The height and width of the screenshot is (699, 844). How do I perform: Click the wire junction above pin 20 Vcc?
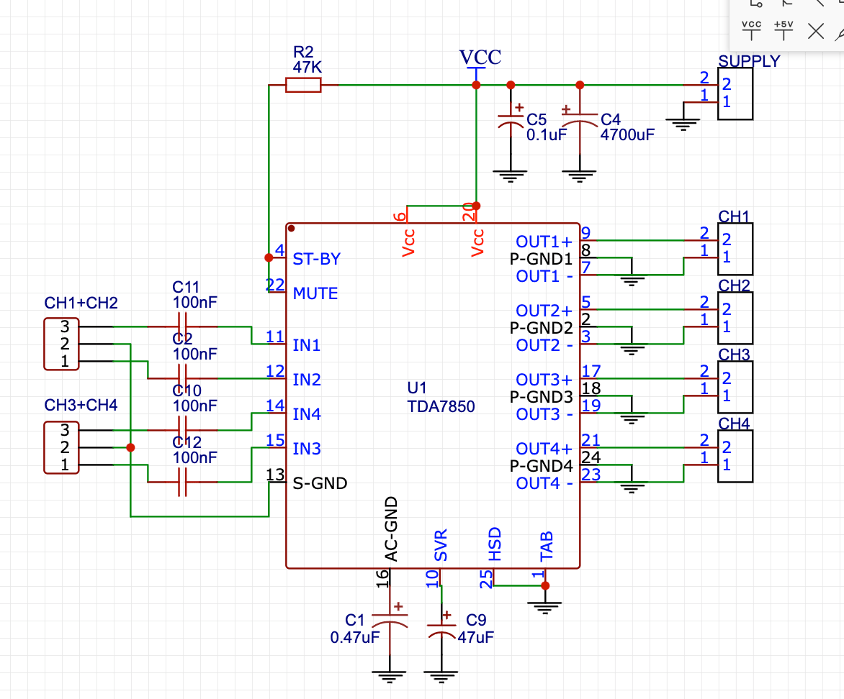(x=476, y=206)
